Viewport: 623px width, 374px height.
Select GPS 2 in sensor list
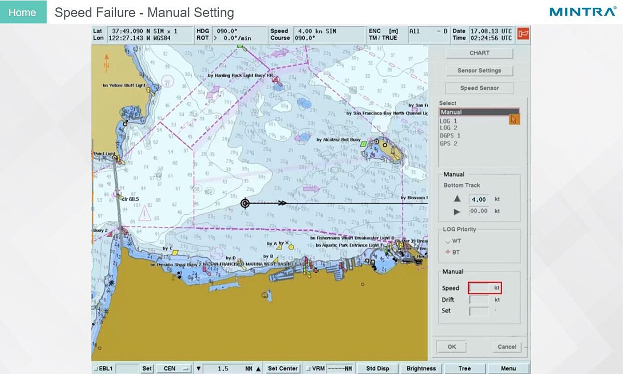point(449,144)
